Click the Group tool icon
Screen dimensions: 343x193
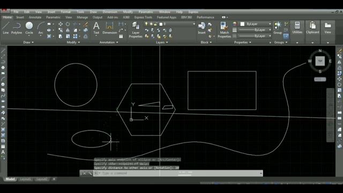point(278,28)
